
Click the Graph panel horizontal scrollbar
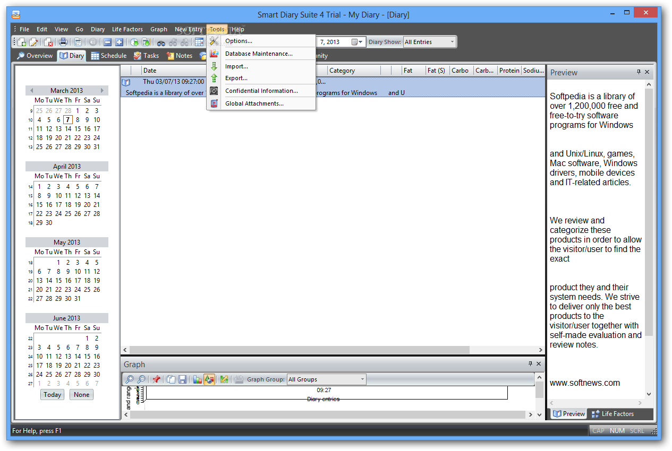tap(329, 414)
